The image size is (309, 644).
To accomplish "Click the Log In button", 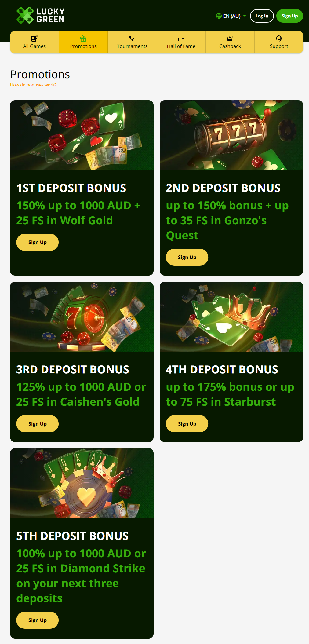I will pyautogui.click(x=262, y=16).
